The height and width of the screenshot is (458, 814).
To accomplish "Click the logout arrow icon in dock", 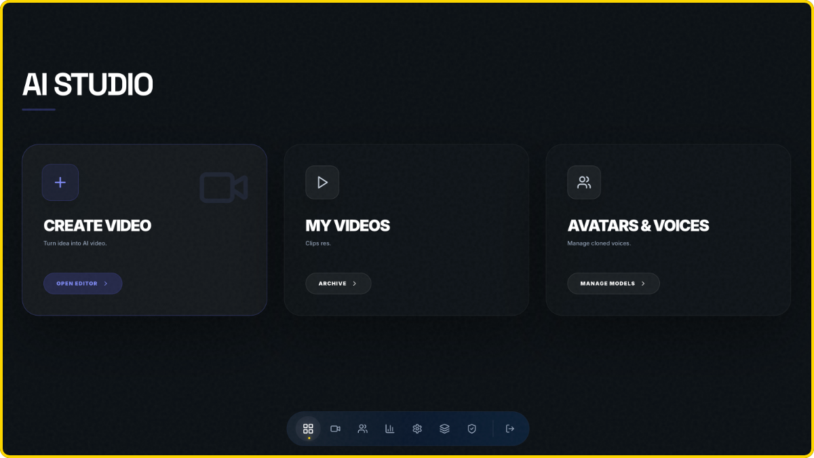I will tap(510, 429).
